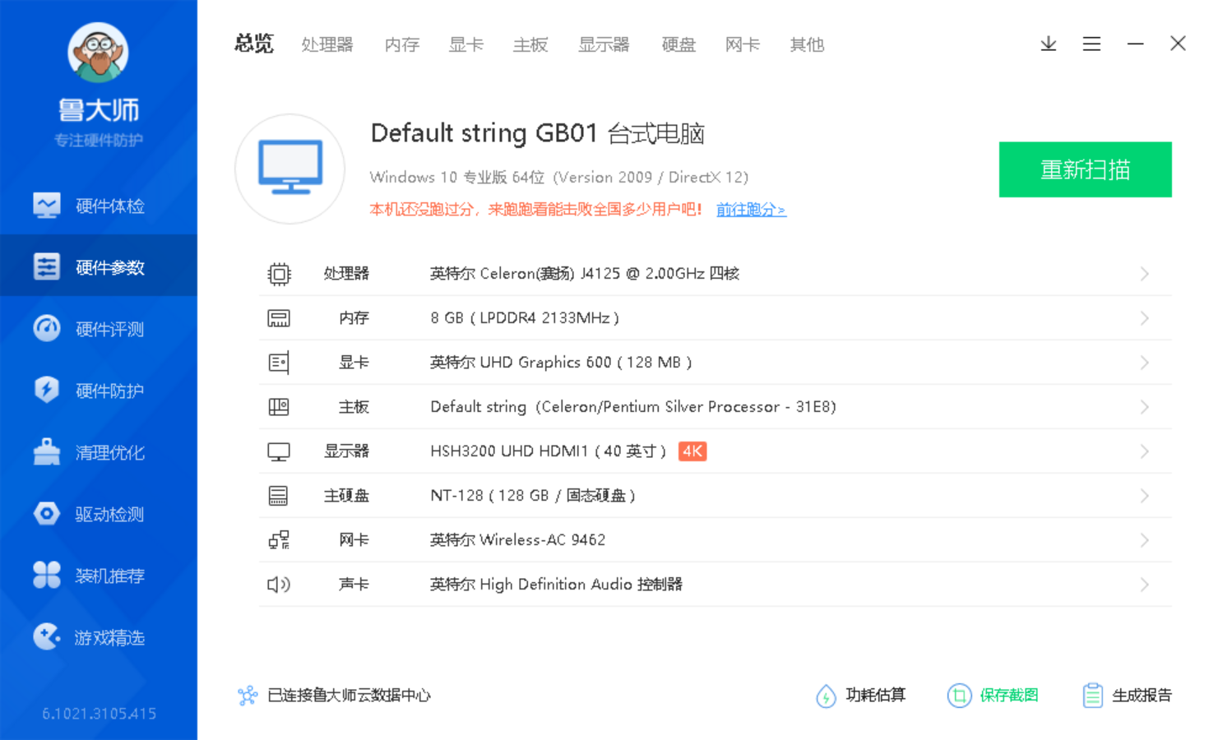This screenshot has width=1209, height=740.
Task: Open 驱动检测 driver detection icon
Action: coord(47,514)
